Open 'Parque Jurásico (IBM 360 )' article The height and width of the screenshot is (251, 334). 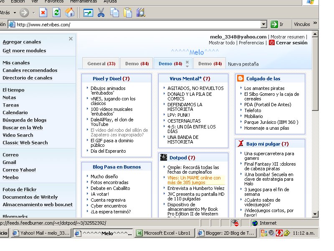[x=271, y=122]
